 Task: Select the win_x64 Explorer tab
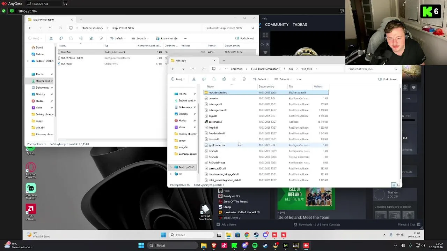click(x=194, y=61)
